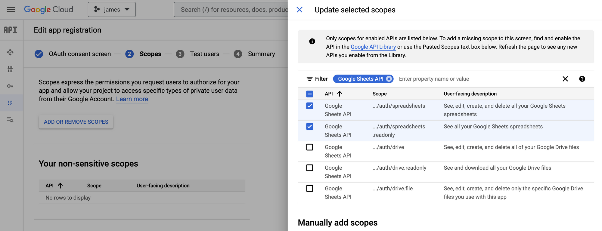This screenshot has height=231, width=602.
Task: Open the Google API Library link
Action: pyautogui.click(x=373, y=47)
